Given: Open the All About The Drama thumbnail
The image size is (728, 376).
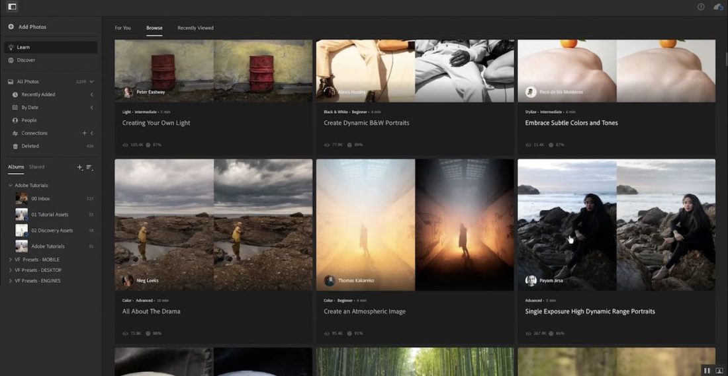Looking at the screenshot, I should (x=213, y=225).
